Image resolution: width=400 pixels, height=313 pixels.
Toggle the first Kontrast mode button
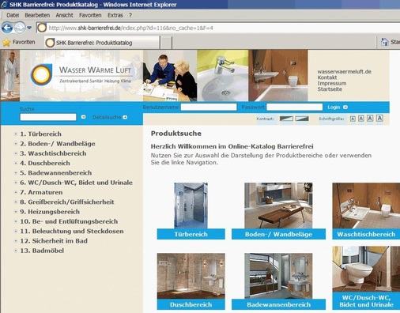point(286,119)
